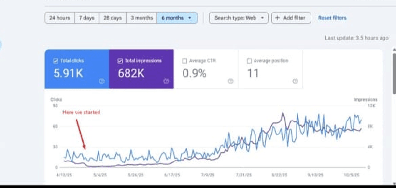
Task: Enable the Average CTR checkbox
Action: click(x=184, y=61)
